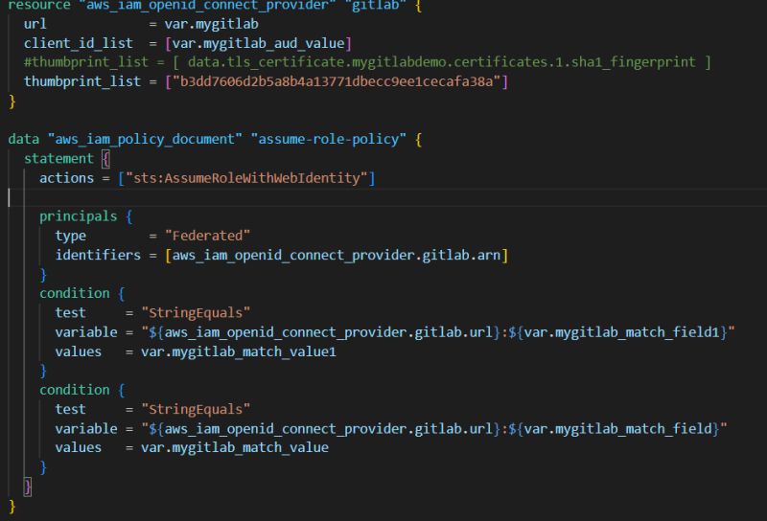Click "StringEquals" in the second condition
This screenshot has width=767, height=521.
196,409
